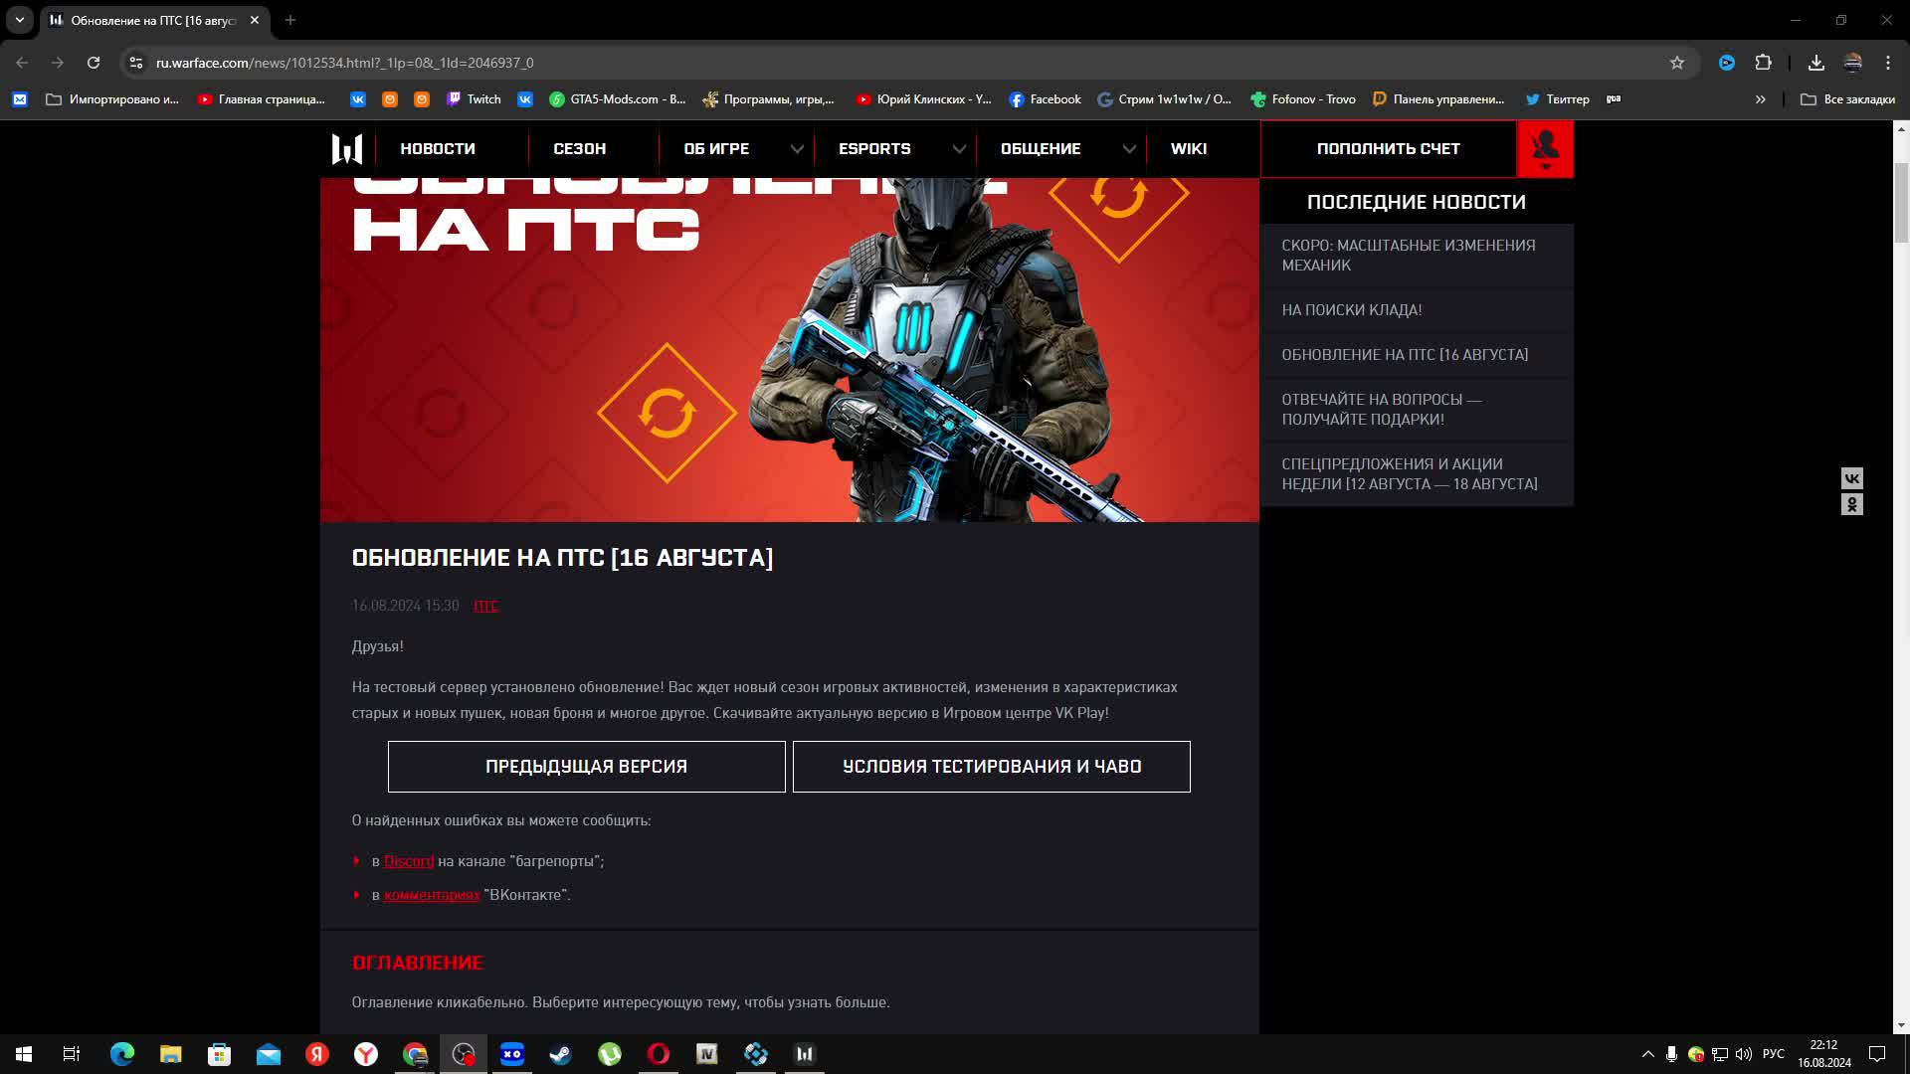The height and width of the screenshot is (1074, 1910).
Task: Click the VK share icon on right
Action: point(1851,478)
